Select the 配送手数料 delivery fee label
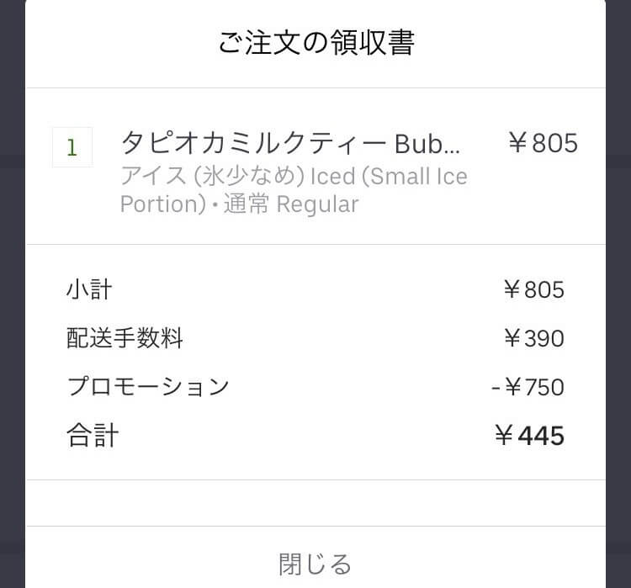 (x=125, y=337)
